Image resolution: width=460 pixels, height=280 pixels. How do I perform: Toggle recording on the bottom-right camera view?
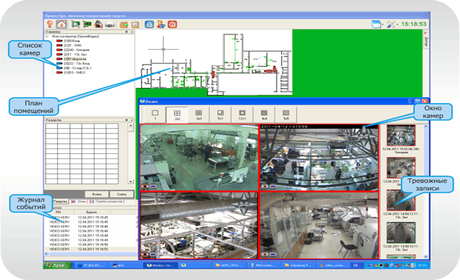click(265, 255)
